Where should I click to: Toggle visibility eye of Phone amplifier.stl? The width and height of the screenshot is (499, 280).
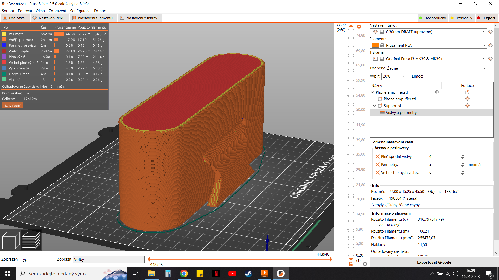click(437, 92)
